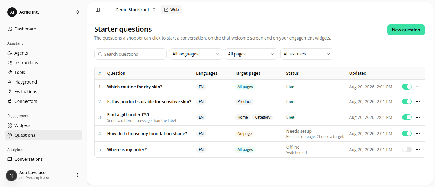Open the Web external link button
The height and width of the screenshot is (187, 435).
click(x=171, y=10)
